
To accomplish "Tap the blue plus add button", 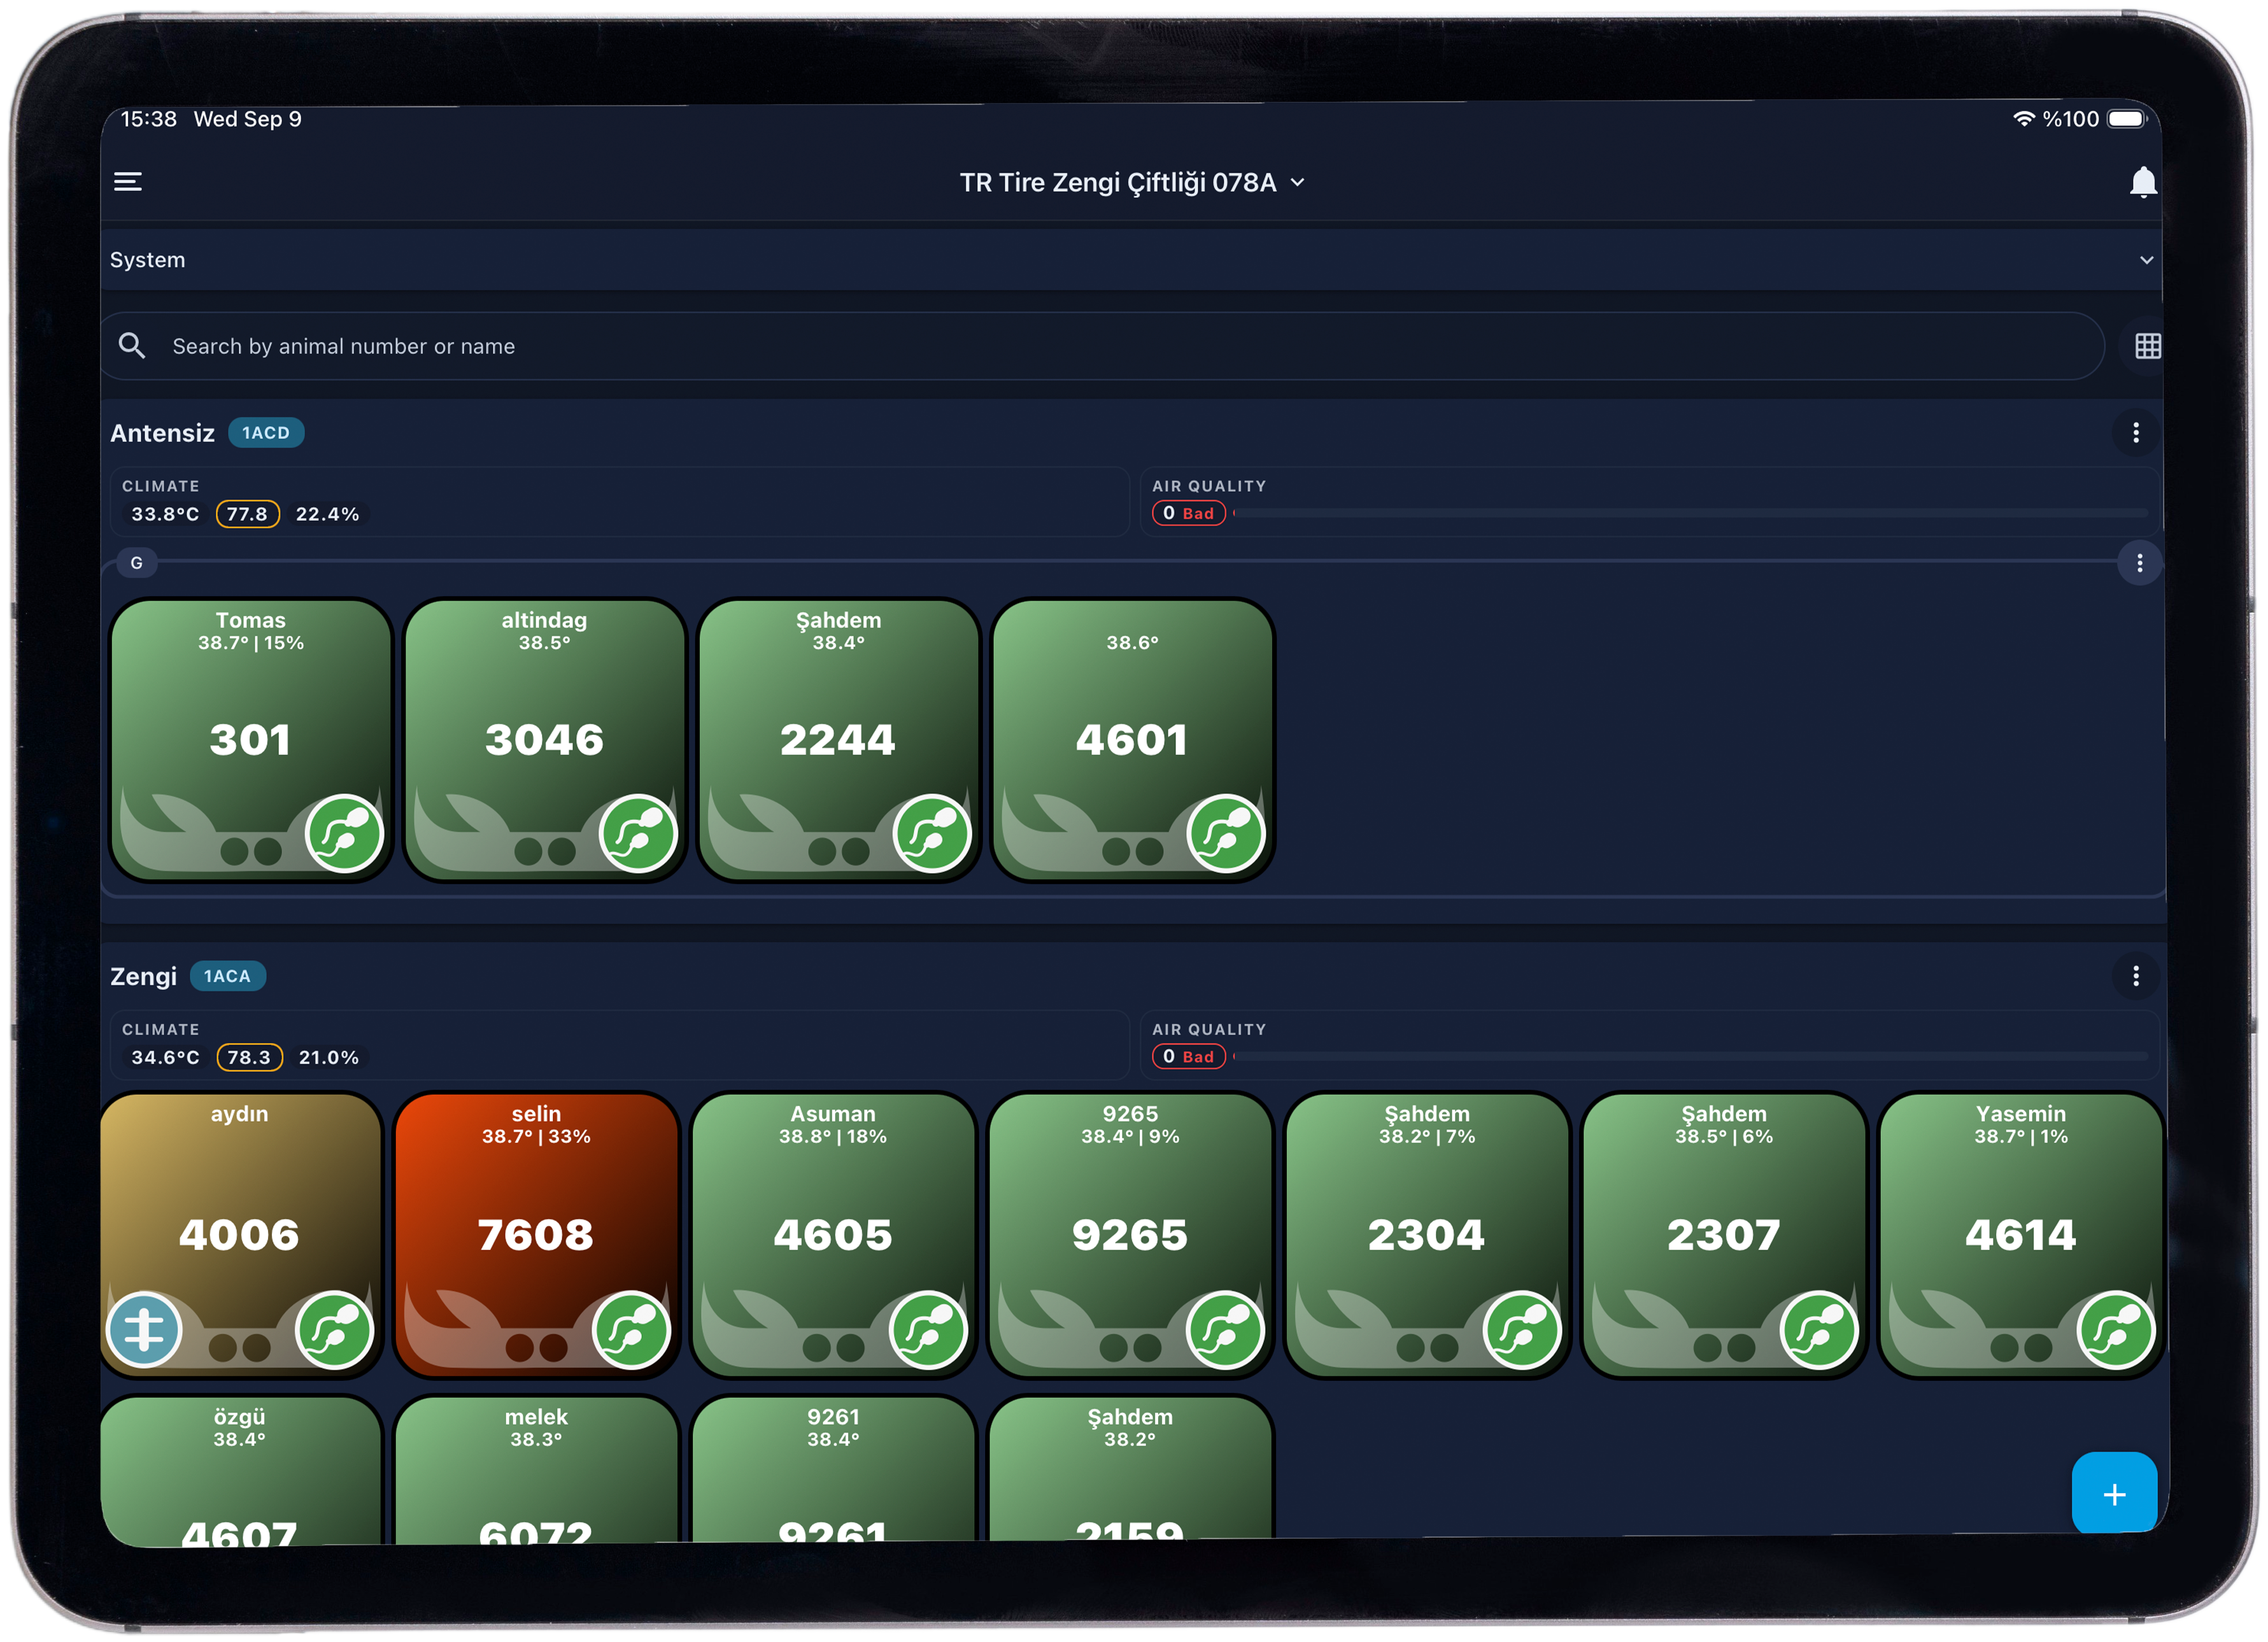I will coord(2114,1493).
